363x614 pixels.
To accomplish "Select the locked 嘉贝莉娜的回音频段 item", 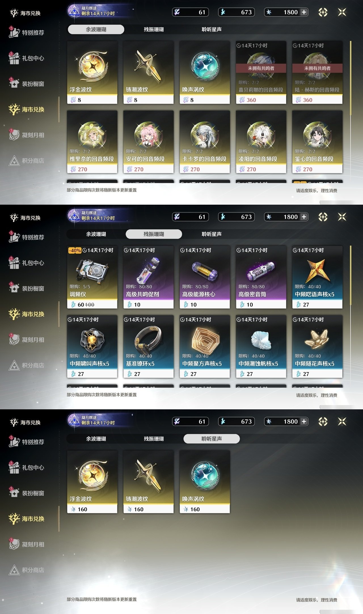I will point(261,72).
